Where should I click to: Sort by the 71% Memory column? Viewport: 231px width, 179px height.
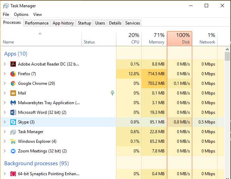(154, 39)
